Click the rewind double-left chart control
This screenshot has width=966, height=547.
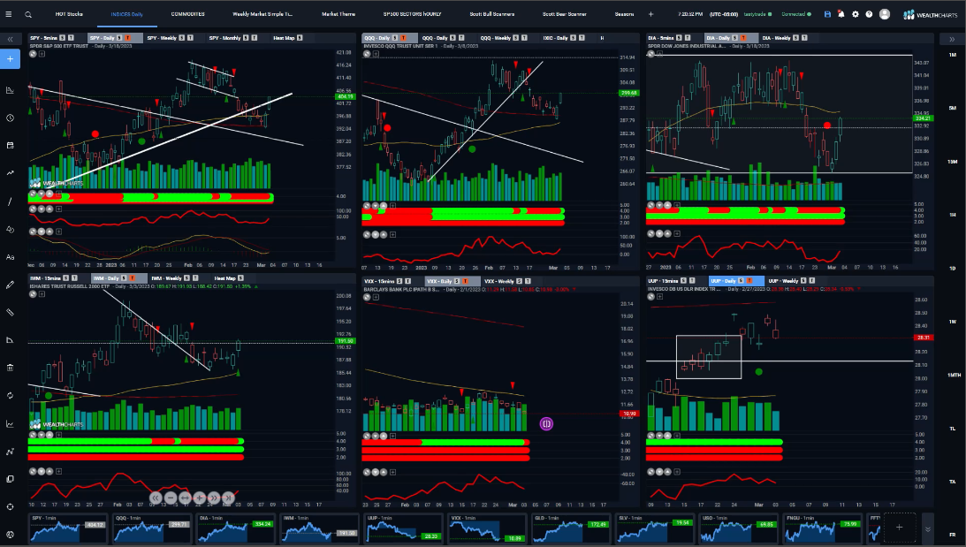tap(156, 498)
